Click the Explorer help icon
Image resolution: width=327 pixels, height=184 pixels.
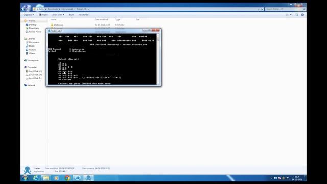pos(302,15)
